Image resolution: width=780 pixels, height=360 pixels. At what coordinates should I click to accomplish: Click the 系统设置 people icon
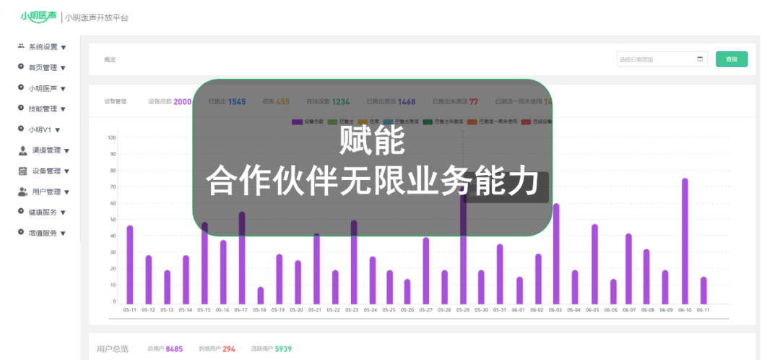(21, 46)
